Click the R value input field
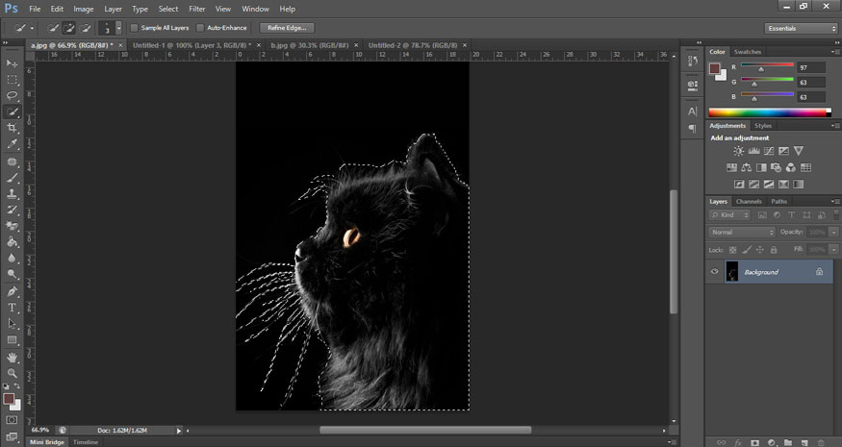This screenshot has height=447, width=842. pyautogui.click(x=811, y=67)
